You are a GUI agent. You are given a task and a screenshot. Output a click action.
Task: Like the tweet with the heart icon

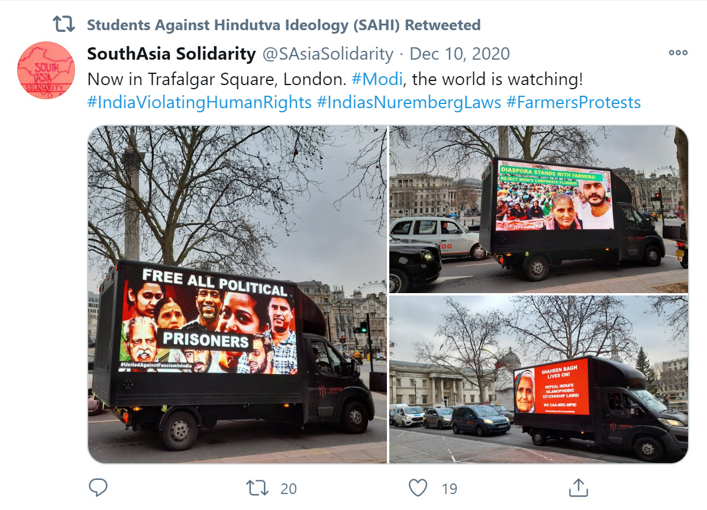(x=418, y=488)
